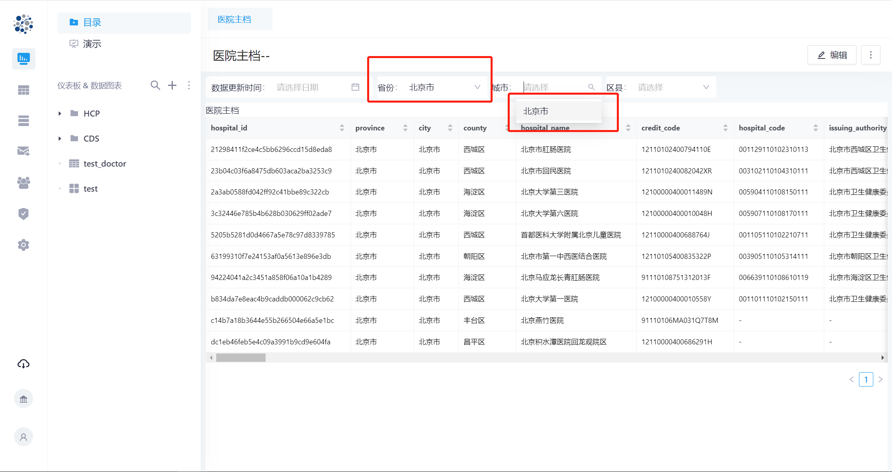The image size is (892, 472).
Task: Toggle sorting on credit_code column
Action: pyautogui.click(x=725, y=128)
